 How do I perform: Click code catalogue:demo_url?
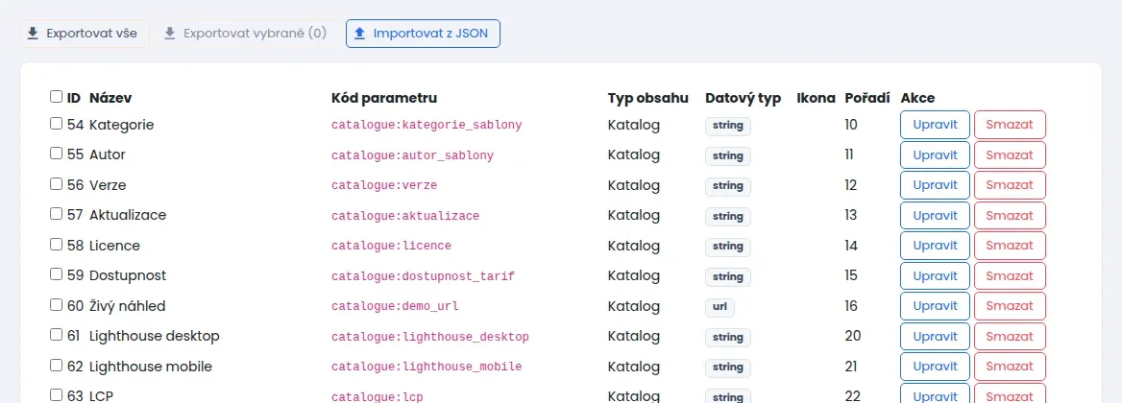click(395, 306)
